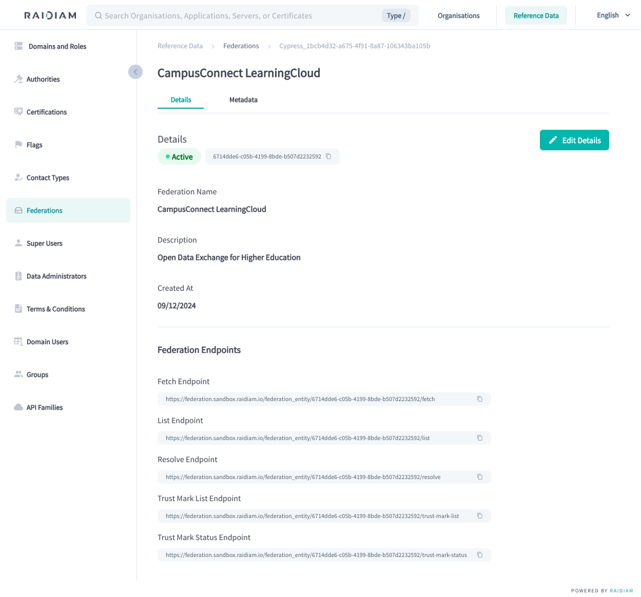This screenshot has width=641, height=597.
Task: Click the Authorities gavel icon in sidebar
Action: coord(18,79)
